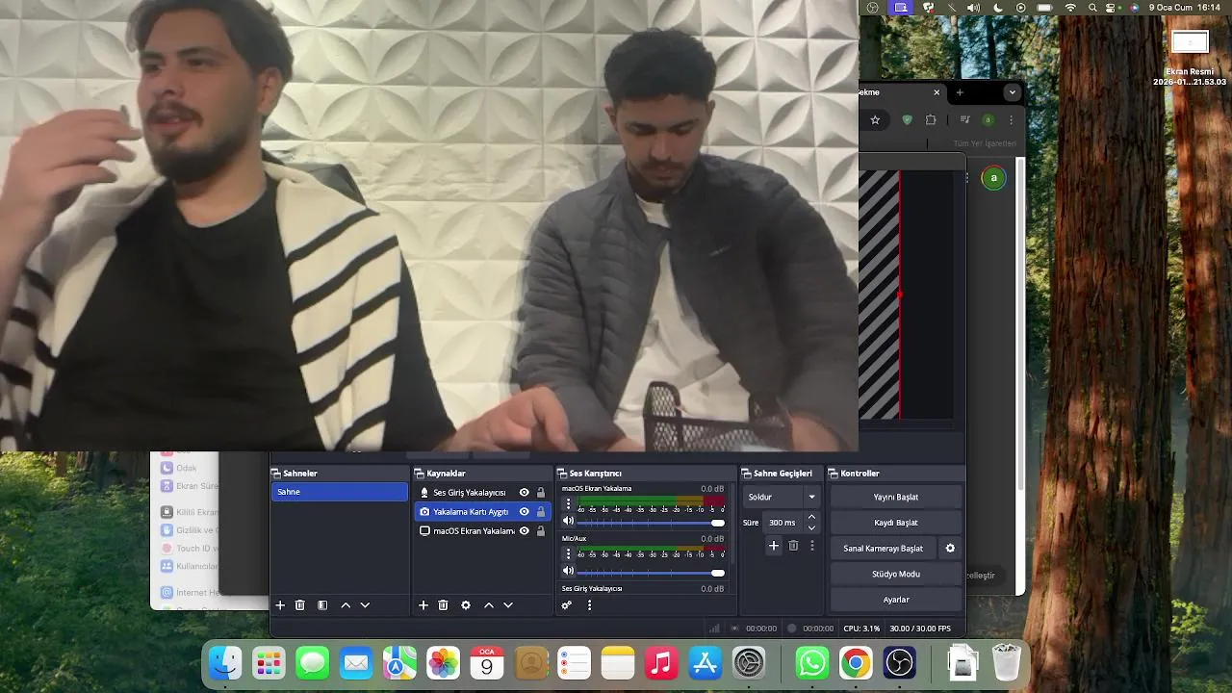Select the Sahne scene
1232x693 pixels.
(339, 492)
